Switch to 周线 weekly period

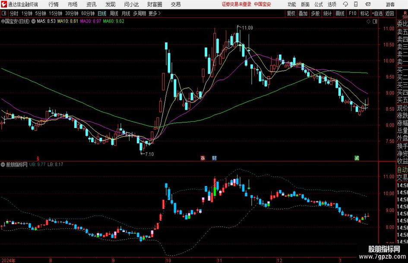[x=114, y=13]
